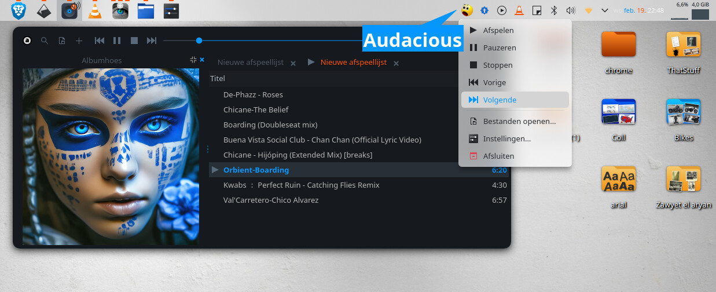The width and height of the screenshot is (716, 292).
Task: Click the blue updates tray icon
Action: [484, 10]
